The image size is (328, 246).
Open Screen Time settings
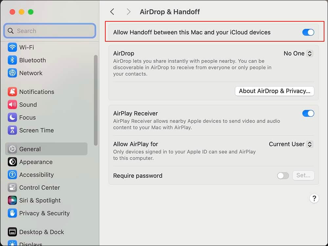click(x=35, y=130)
